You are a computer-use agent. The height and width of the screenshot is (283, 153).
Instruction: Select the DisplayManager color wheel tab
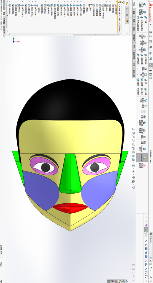(127, 21)
